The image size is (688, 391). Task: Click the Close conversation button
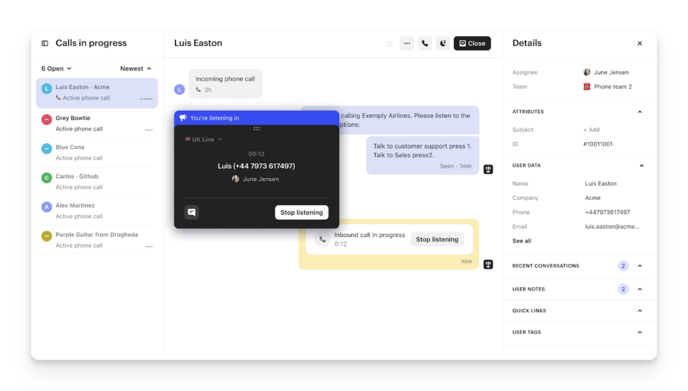click(x=472, y=43)
